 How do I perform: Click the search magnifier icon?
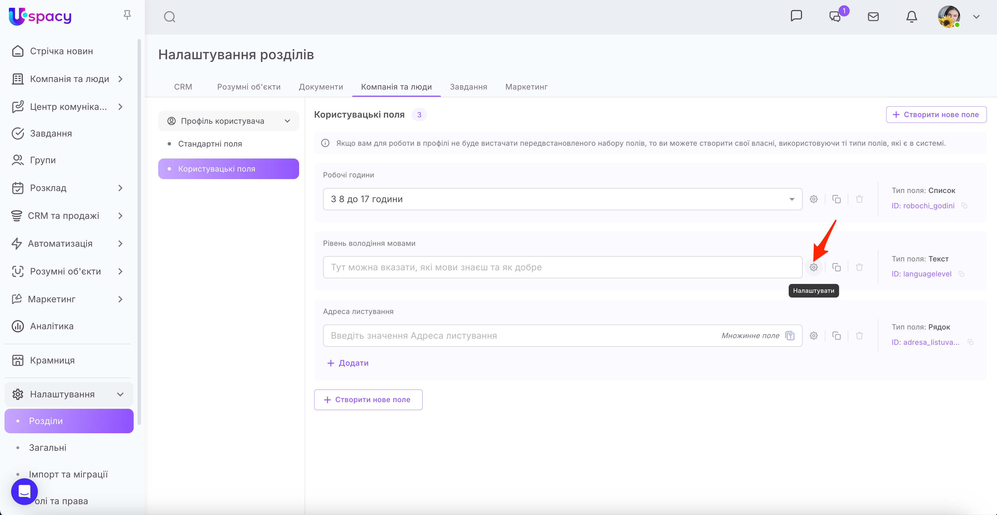(x=170, y=17)
